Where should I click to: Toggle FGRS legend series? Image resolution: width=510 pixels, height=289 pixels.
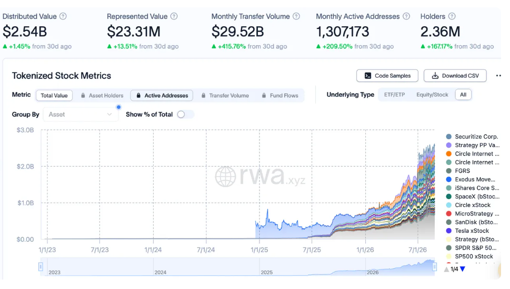point(458,171)
